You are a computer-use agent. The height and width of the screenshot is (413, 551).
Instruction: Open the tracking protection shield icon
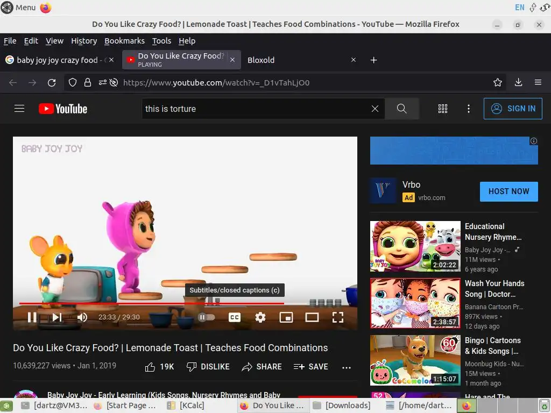click(x=73, y=82)
